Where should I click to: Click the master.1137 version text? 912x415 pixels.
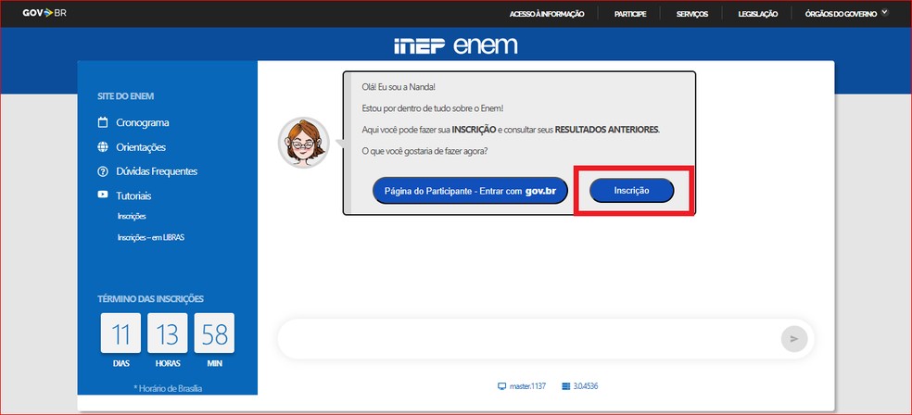[x=527, y=386]
